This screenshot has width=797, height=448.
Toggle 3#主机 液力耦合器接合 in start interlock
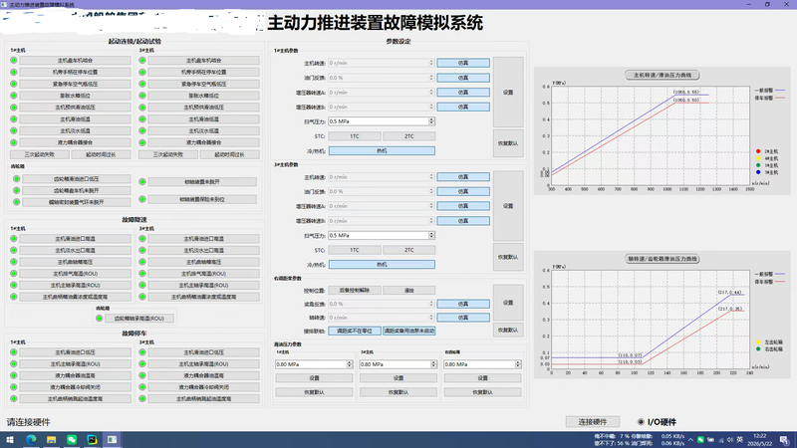pos(204,142)
